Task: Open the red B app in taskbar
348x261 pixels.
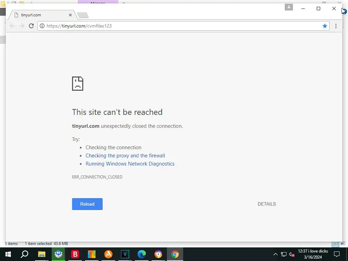Action: click(75, 254)
